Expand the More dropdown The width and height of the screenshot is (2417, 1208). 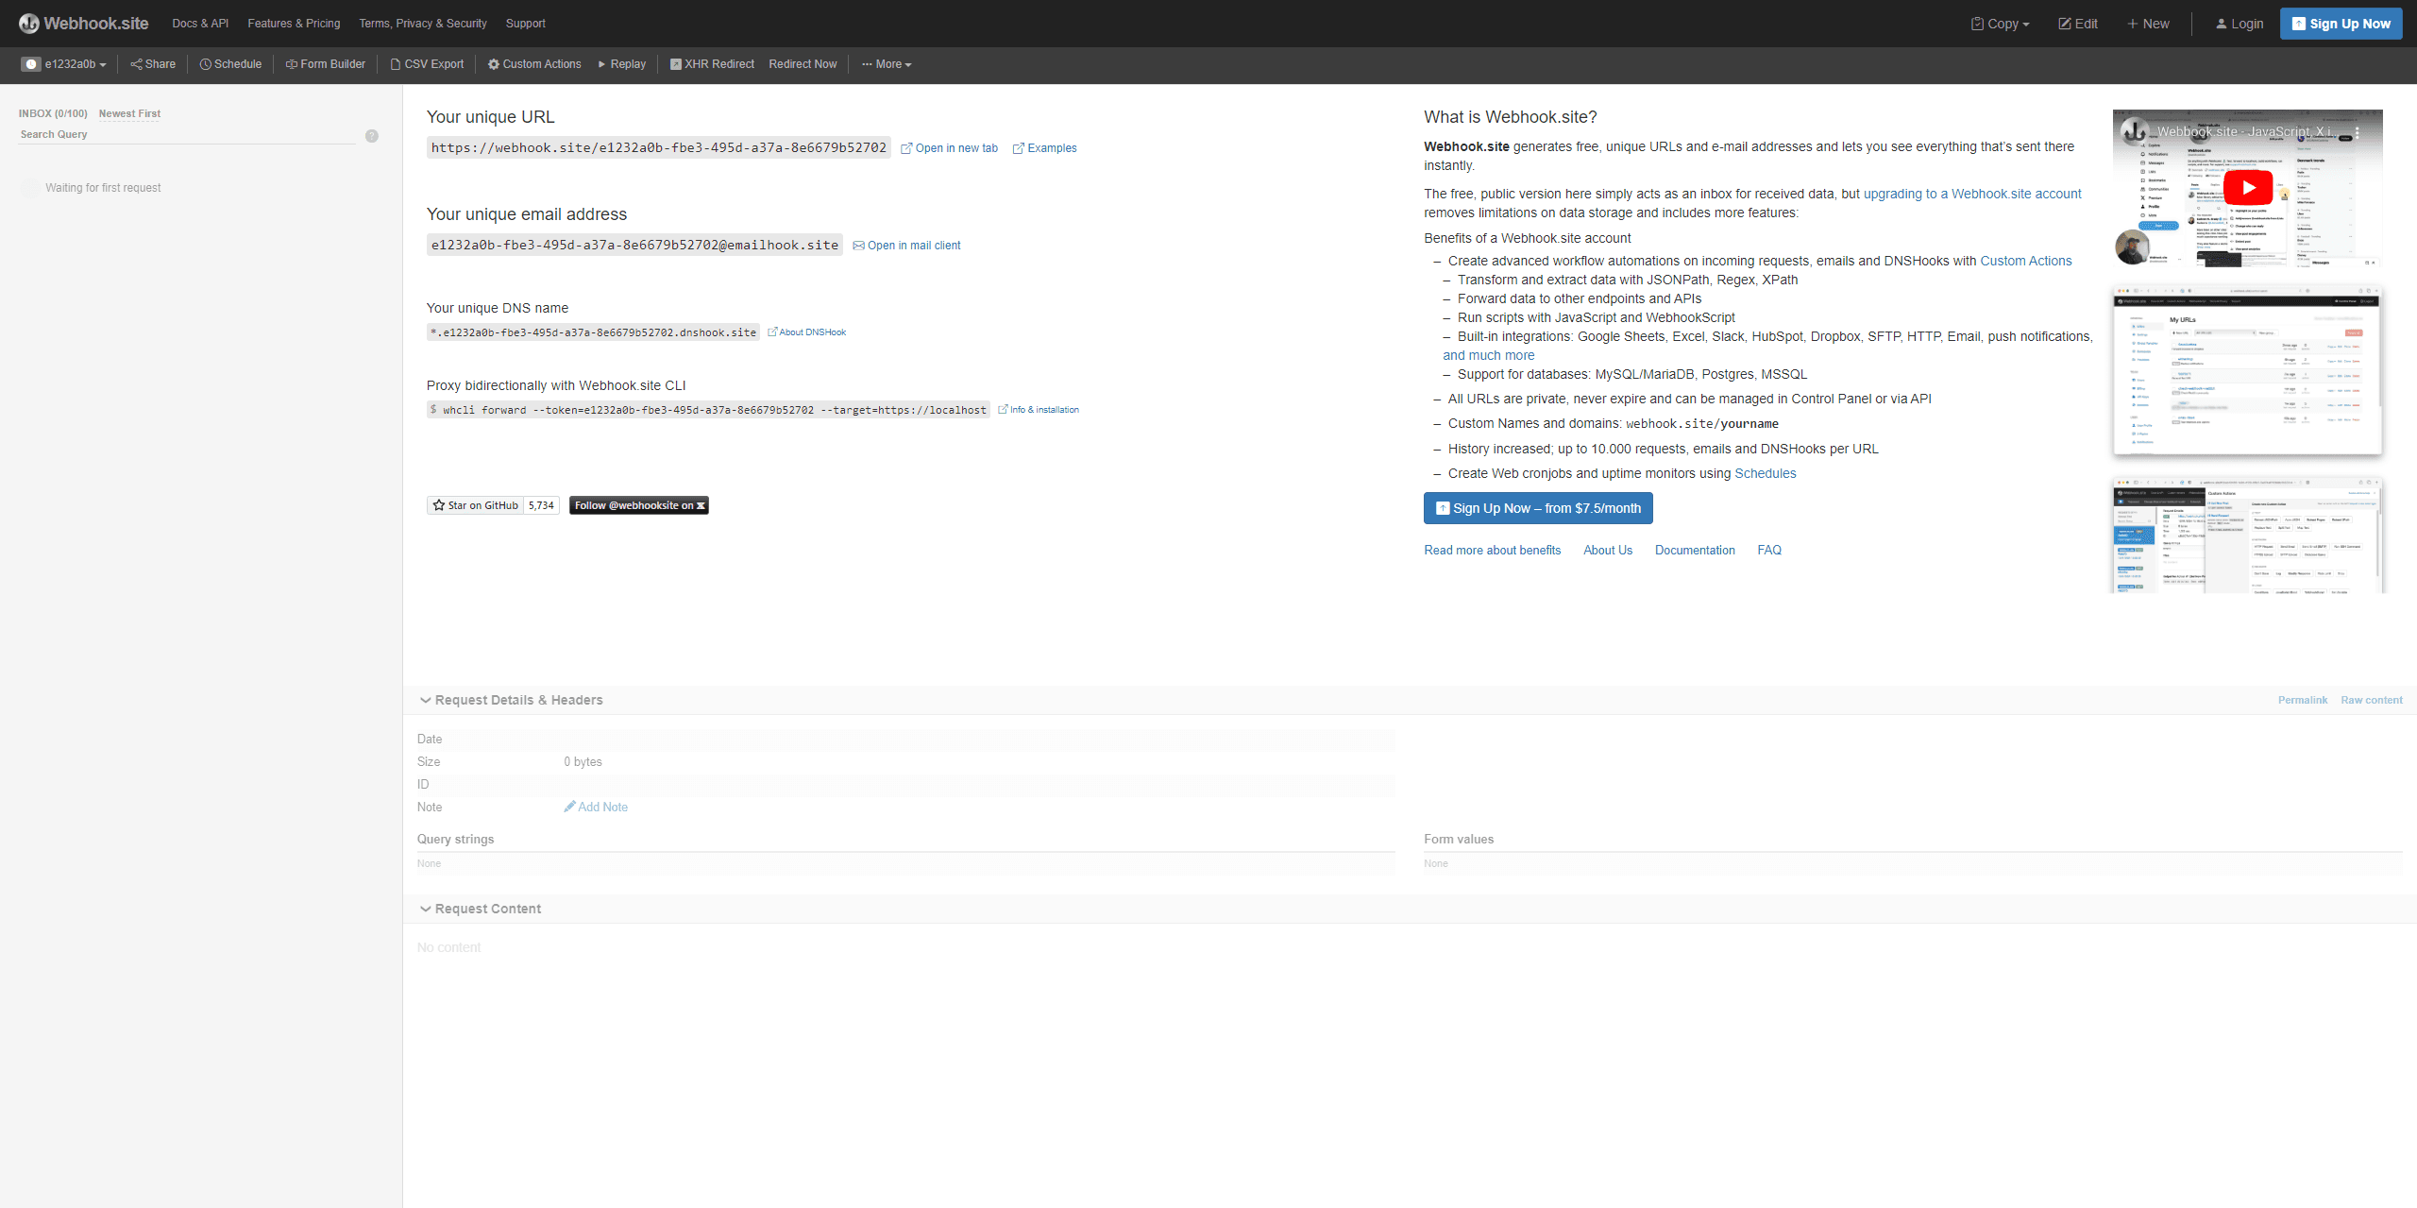(x=887, y=64)
